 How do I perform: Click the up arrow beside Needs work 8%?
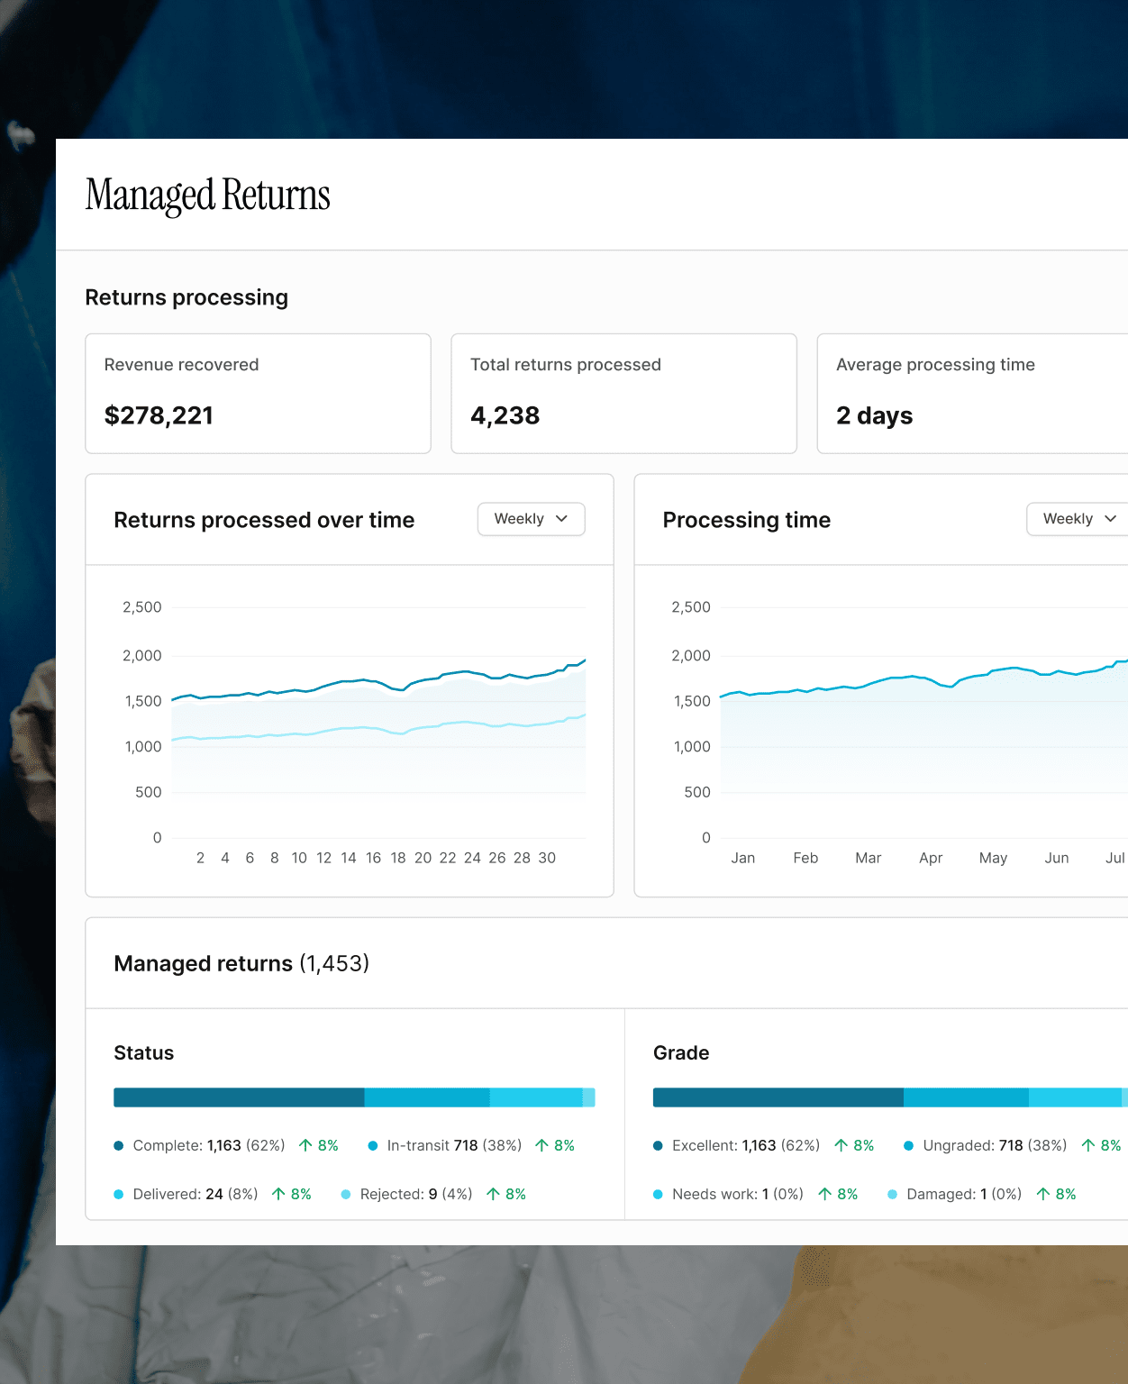(824, 1194)
